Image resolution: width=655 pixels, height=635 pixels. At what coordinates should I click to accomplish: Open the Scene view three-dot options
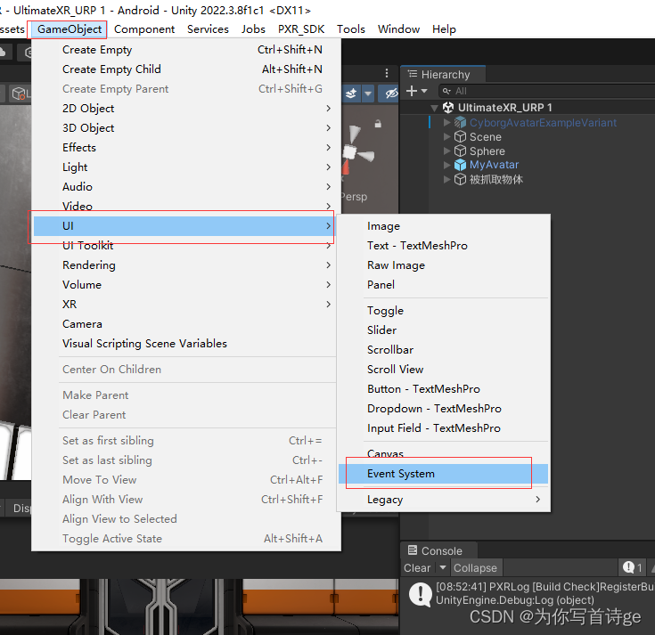(x=387, y=73)
